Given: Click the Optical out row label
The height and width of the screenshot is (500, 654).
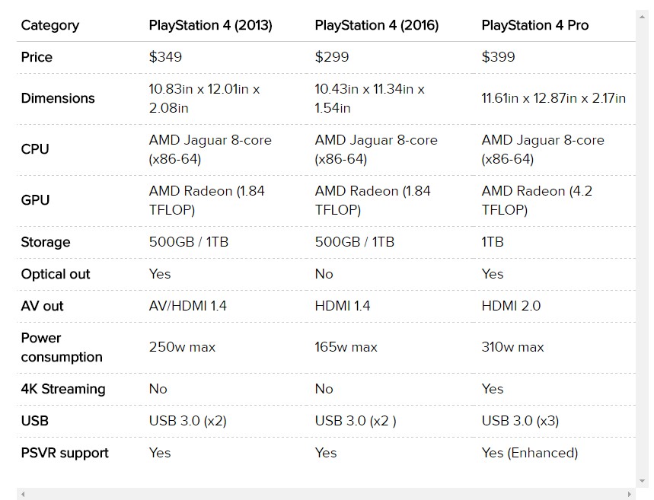Looking at the screenshot, I should pos(56,274).
